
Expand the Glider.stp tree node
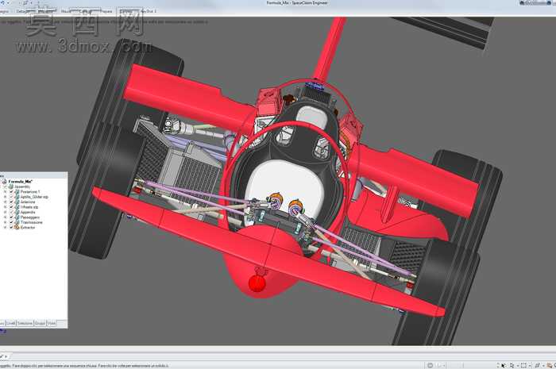[x=6, y=197]
